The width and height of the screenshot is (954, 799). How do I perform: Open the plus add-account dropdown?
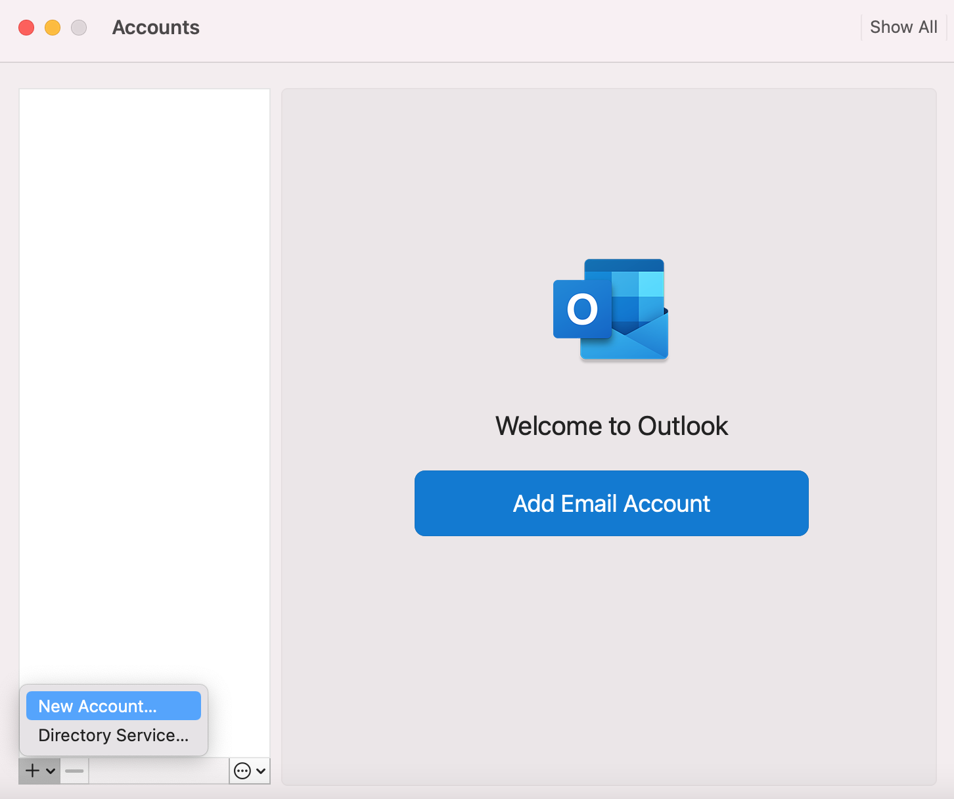click(39, 771)
